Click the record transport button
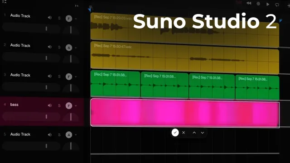 click(258, 4)
